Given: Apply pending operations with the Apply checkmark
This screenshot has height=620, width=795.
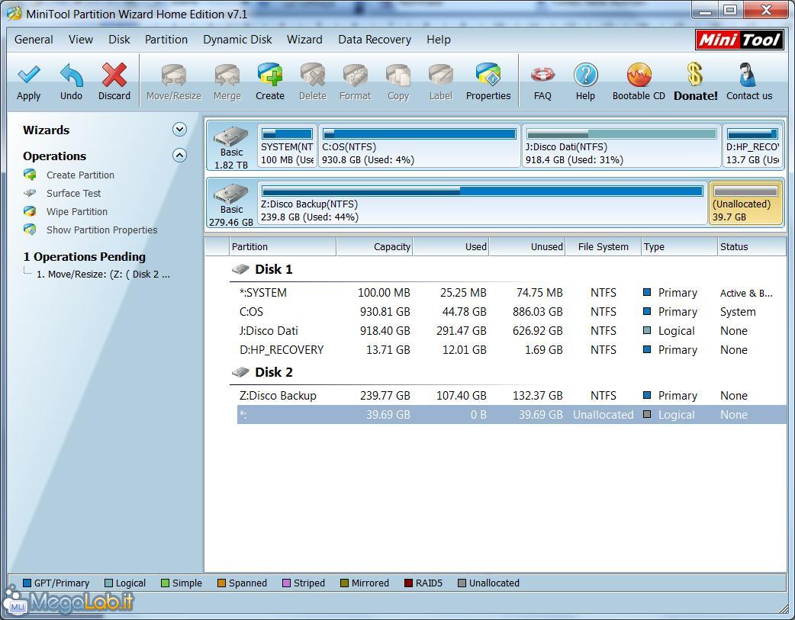Looking at the screenshot, I should pos(28,82).
